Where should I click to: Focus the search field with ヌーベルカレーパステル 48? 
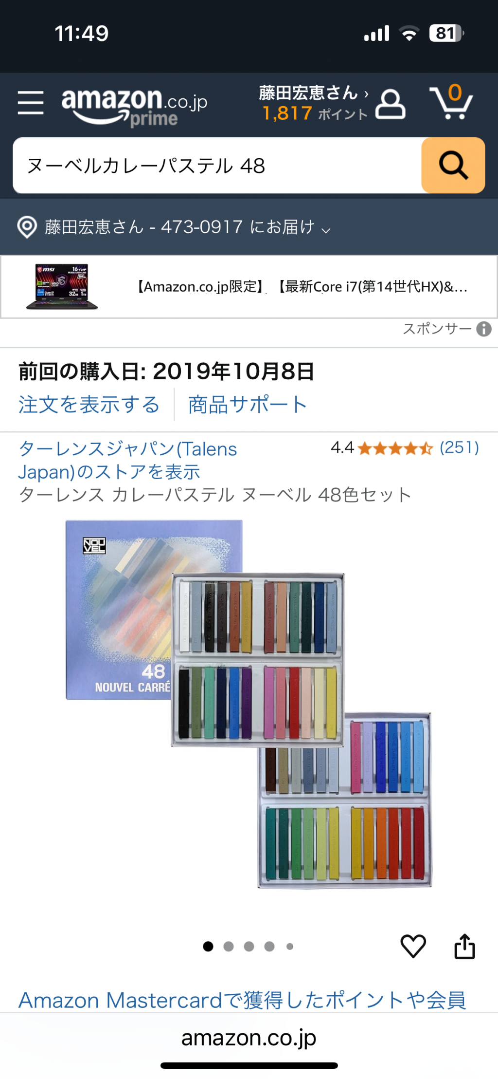(217, 166)
